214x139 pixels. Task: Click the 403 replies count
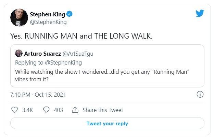pyautogui.click(x=58, y=110)
